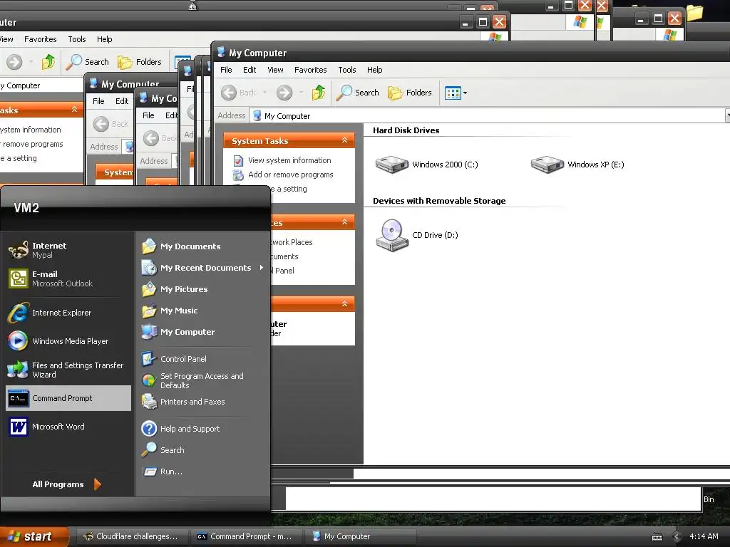This screenshot has height=547, width=730.
Task: Click the Up icon in leftmost back window
Action: pos(48,62)
